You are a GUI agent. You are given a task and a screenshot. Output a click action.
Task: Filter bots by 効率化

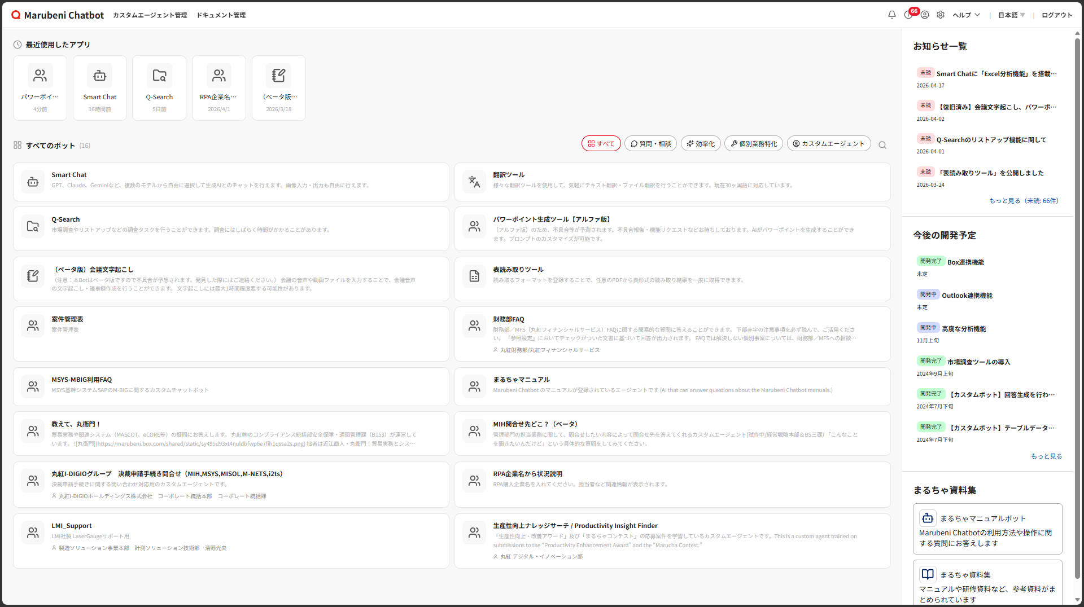click(701, 144)
